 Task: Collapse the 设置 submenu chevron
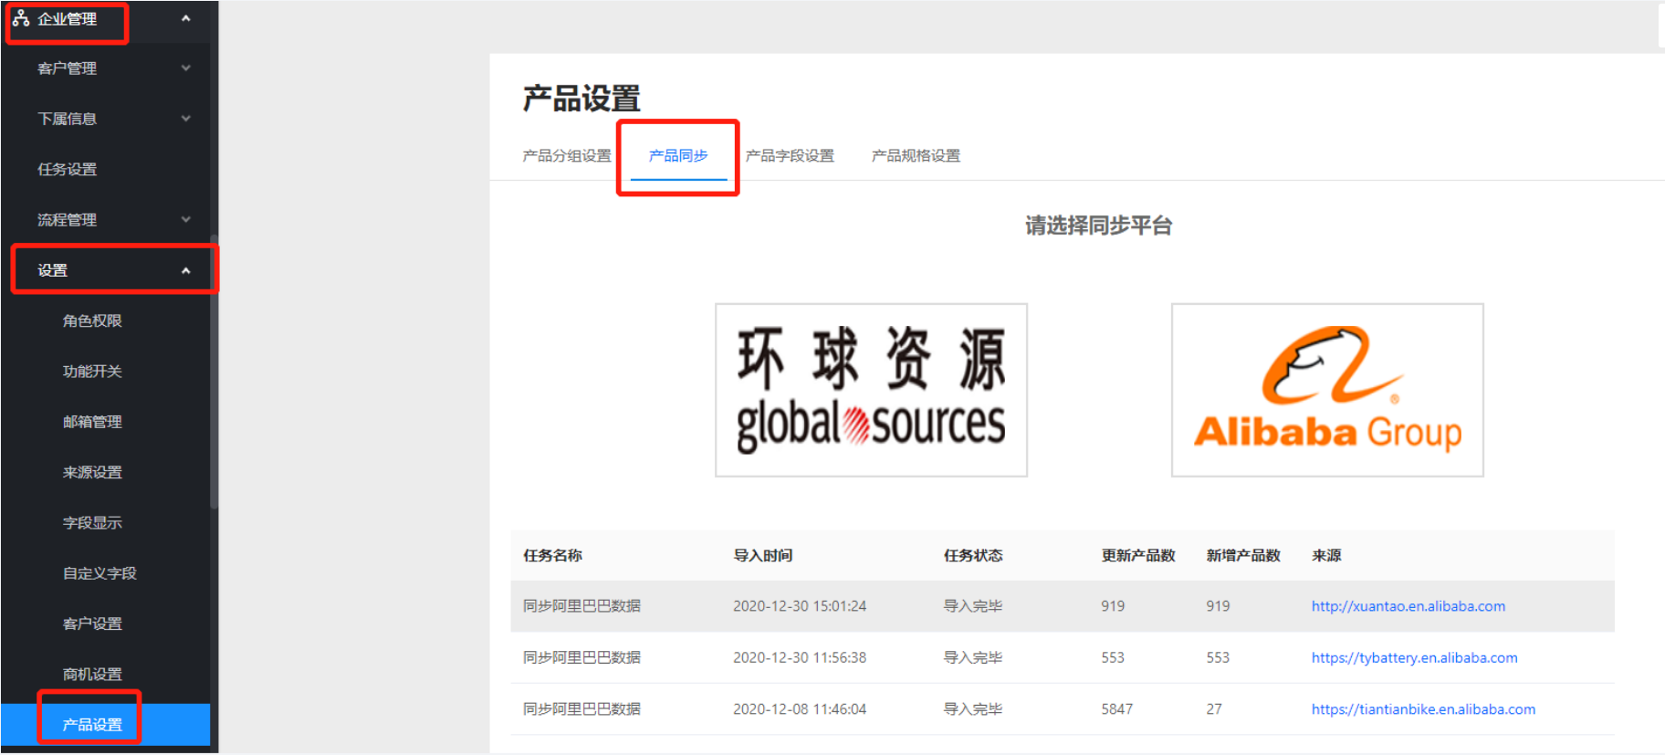(x=186, y=270)
